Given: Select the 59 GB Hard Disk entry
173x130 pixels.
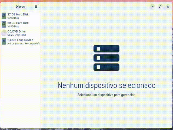Looking at the screenshot, I should [18, 23].
